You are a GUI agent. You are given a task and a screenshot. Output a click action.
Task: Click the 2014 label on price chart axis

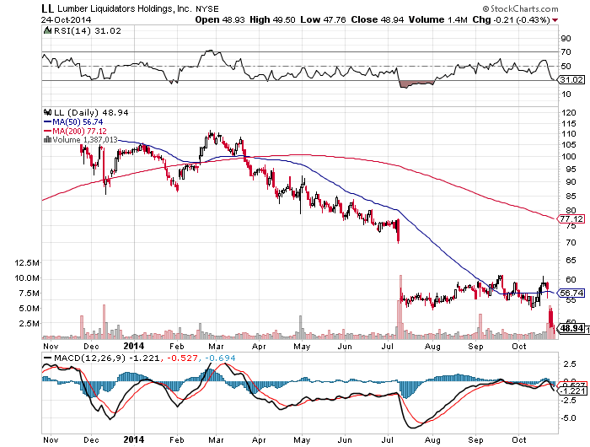pyautogui.click(x=133, y=346)
